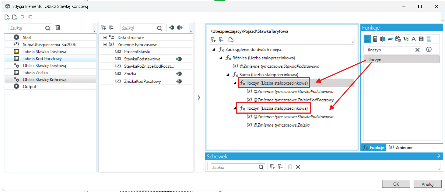Click the validate document icon above formula tree

(x=231, y=40)
